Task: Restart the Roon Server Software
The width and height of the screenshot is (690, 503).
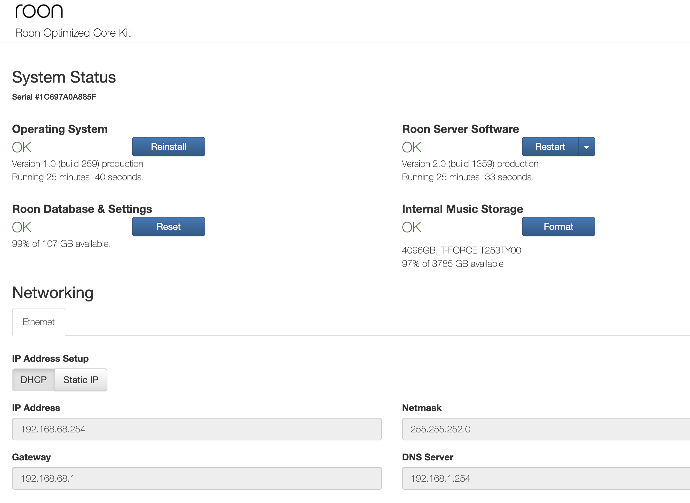Action: (550, 147)
